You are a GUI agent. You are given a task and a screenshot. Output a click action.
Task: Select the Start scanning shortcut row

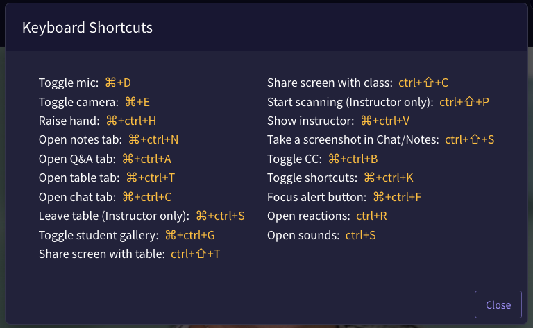tap(378, 102)
